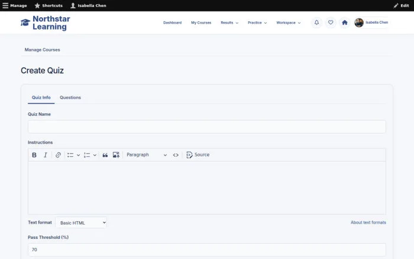Go to the home icon

pyautogui.click(x=345, y=22)
